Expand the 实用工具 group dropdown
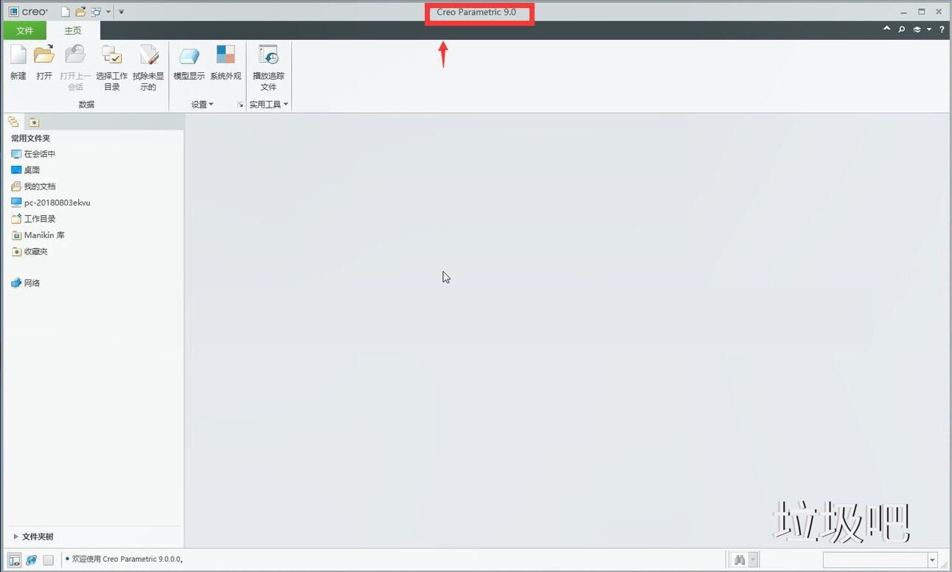Viewport: 952px width, 572px height. (268, 105)
